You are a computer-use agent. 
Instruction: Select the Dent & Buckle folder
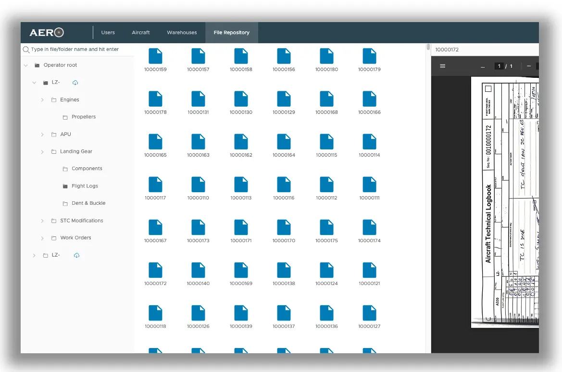[x=88, y=203]
